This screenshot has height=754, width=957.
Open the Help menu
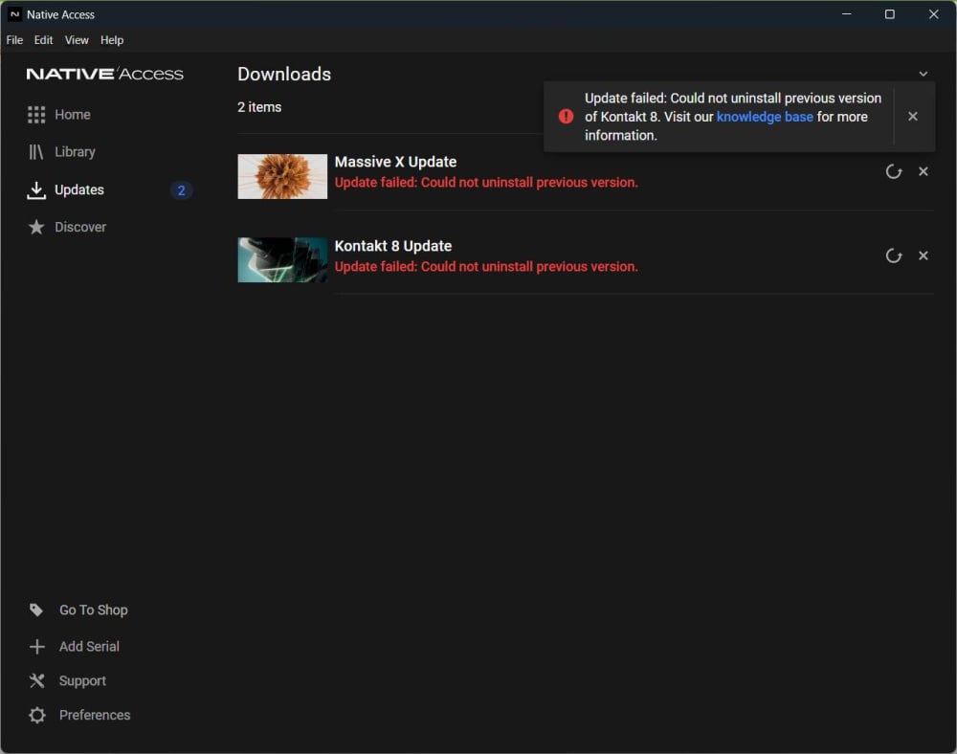(112, 40)
